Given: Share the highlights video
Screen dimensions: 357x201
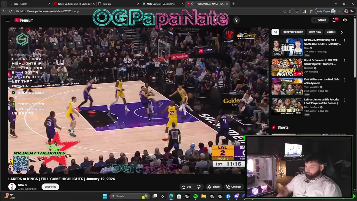Looking at the screenshot, I should coord(213,187).
